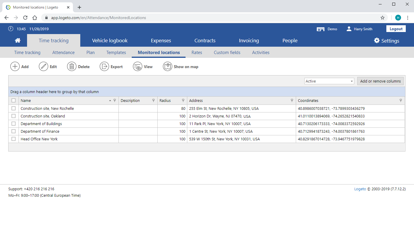414x234 pixels.
Task: Select the 2 Horizon Dr, Wayne address
Action: (220, 116)
